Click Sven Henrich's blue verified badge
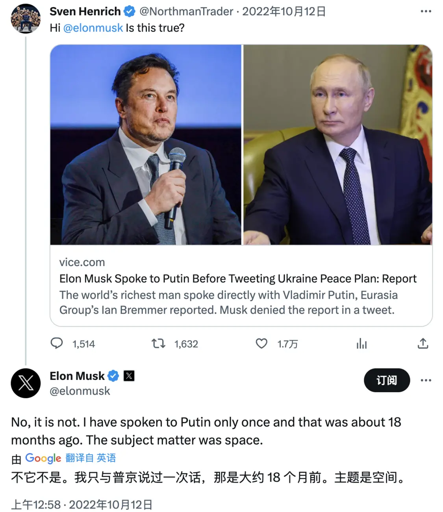Viewport: 443px width, 512px height. pyautogui.click(x=130, y=11)
